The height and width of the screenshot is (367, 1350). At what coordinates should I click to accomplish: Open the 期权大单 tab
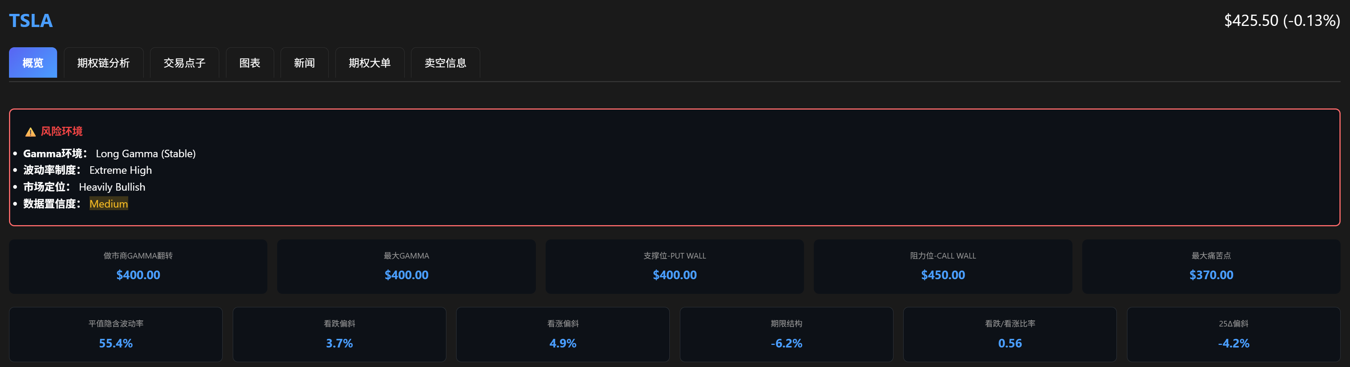coord(370,63)
